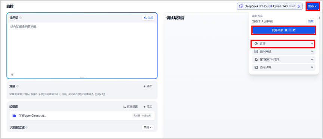323x139 pixels.
Task: Click the CHAT mode tag
Action: click(x=292, y=6)
